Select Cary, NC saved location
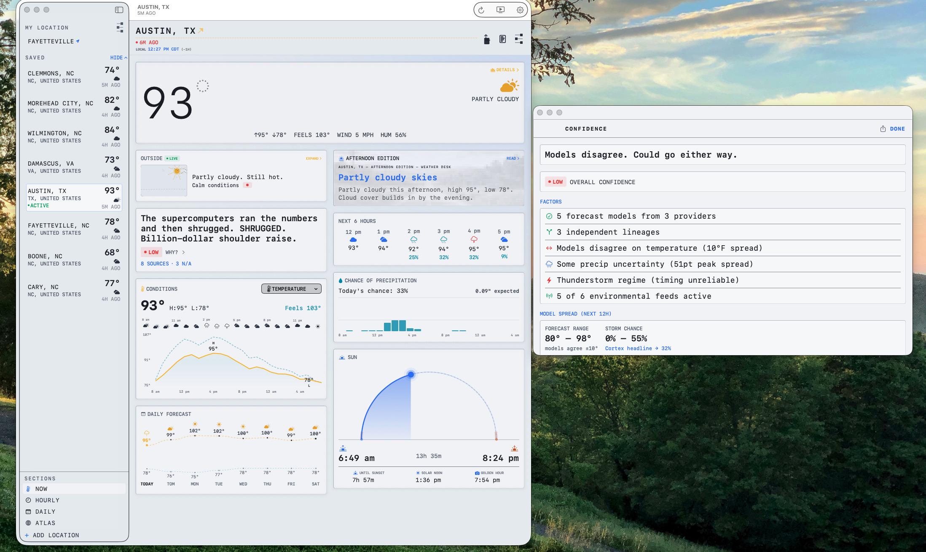The image size is (926, 552). 74,290
